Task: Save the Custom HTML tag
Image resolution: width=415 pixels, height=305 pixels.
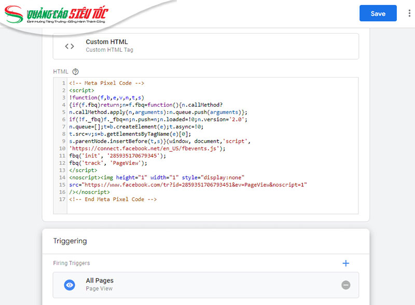Action: click(378, 13)
